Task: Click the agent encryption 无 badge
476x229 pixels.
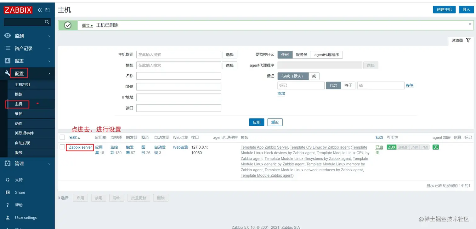Action: coord(435,147)
